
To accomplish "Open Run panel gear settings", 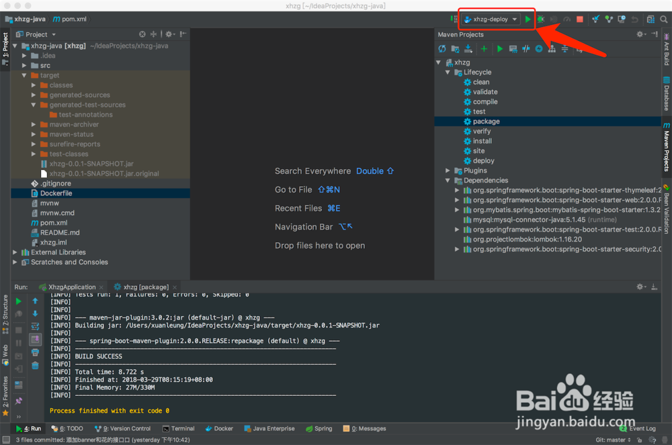I will 640,287.
